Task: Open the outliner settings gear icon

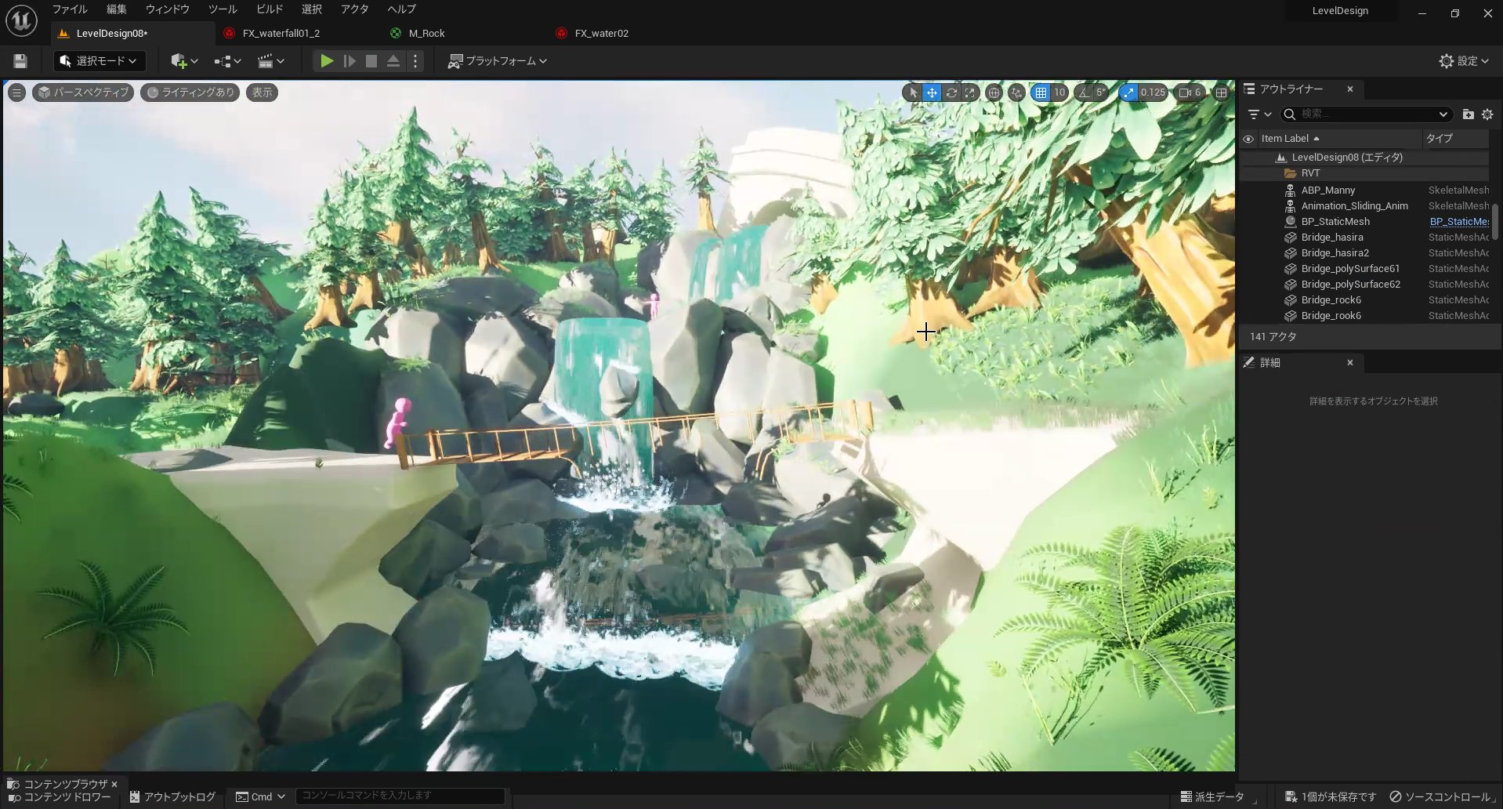Action: click(1488, 114)
